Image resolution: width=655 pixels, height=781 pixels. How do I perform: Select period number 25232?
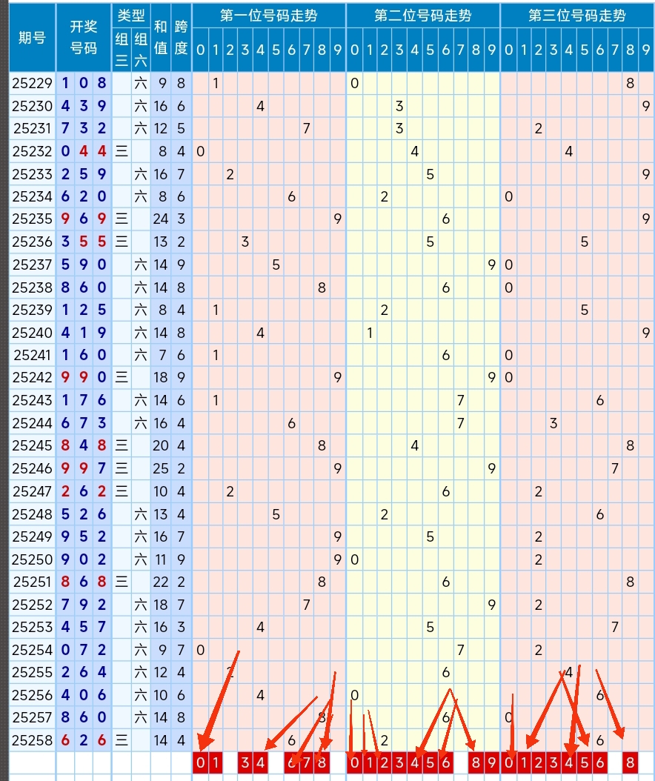[x=33, y=151]
